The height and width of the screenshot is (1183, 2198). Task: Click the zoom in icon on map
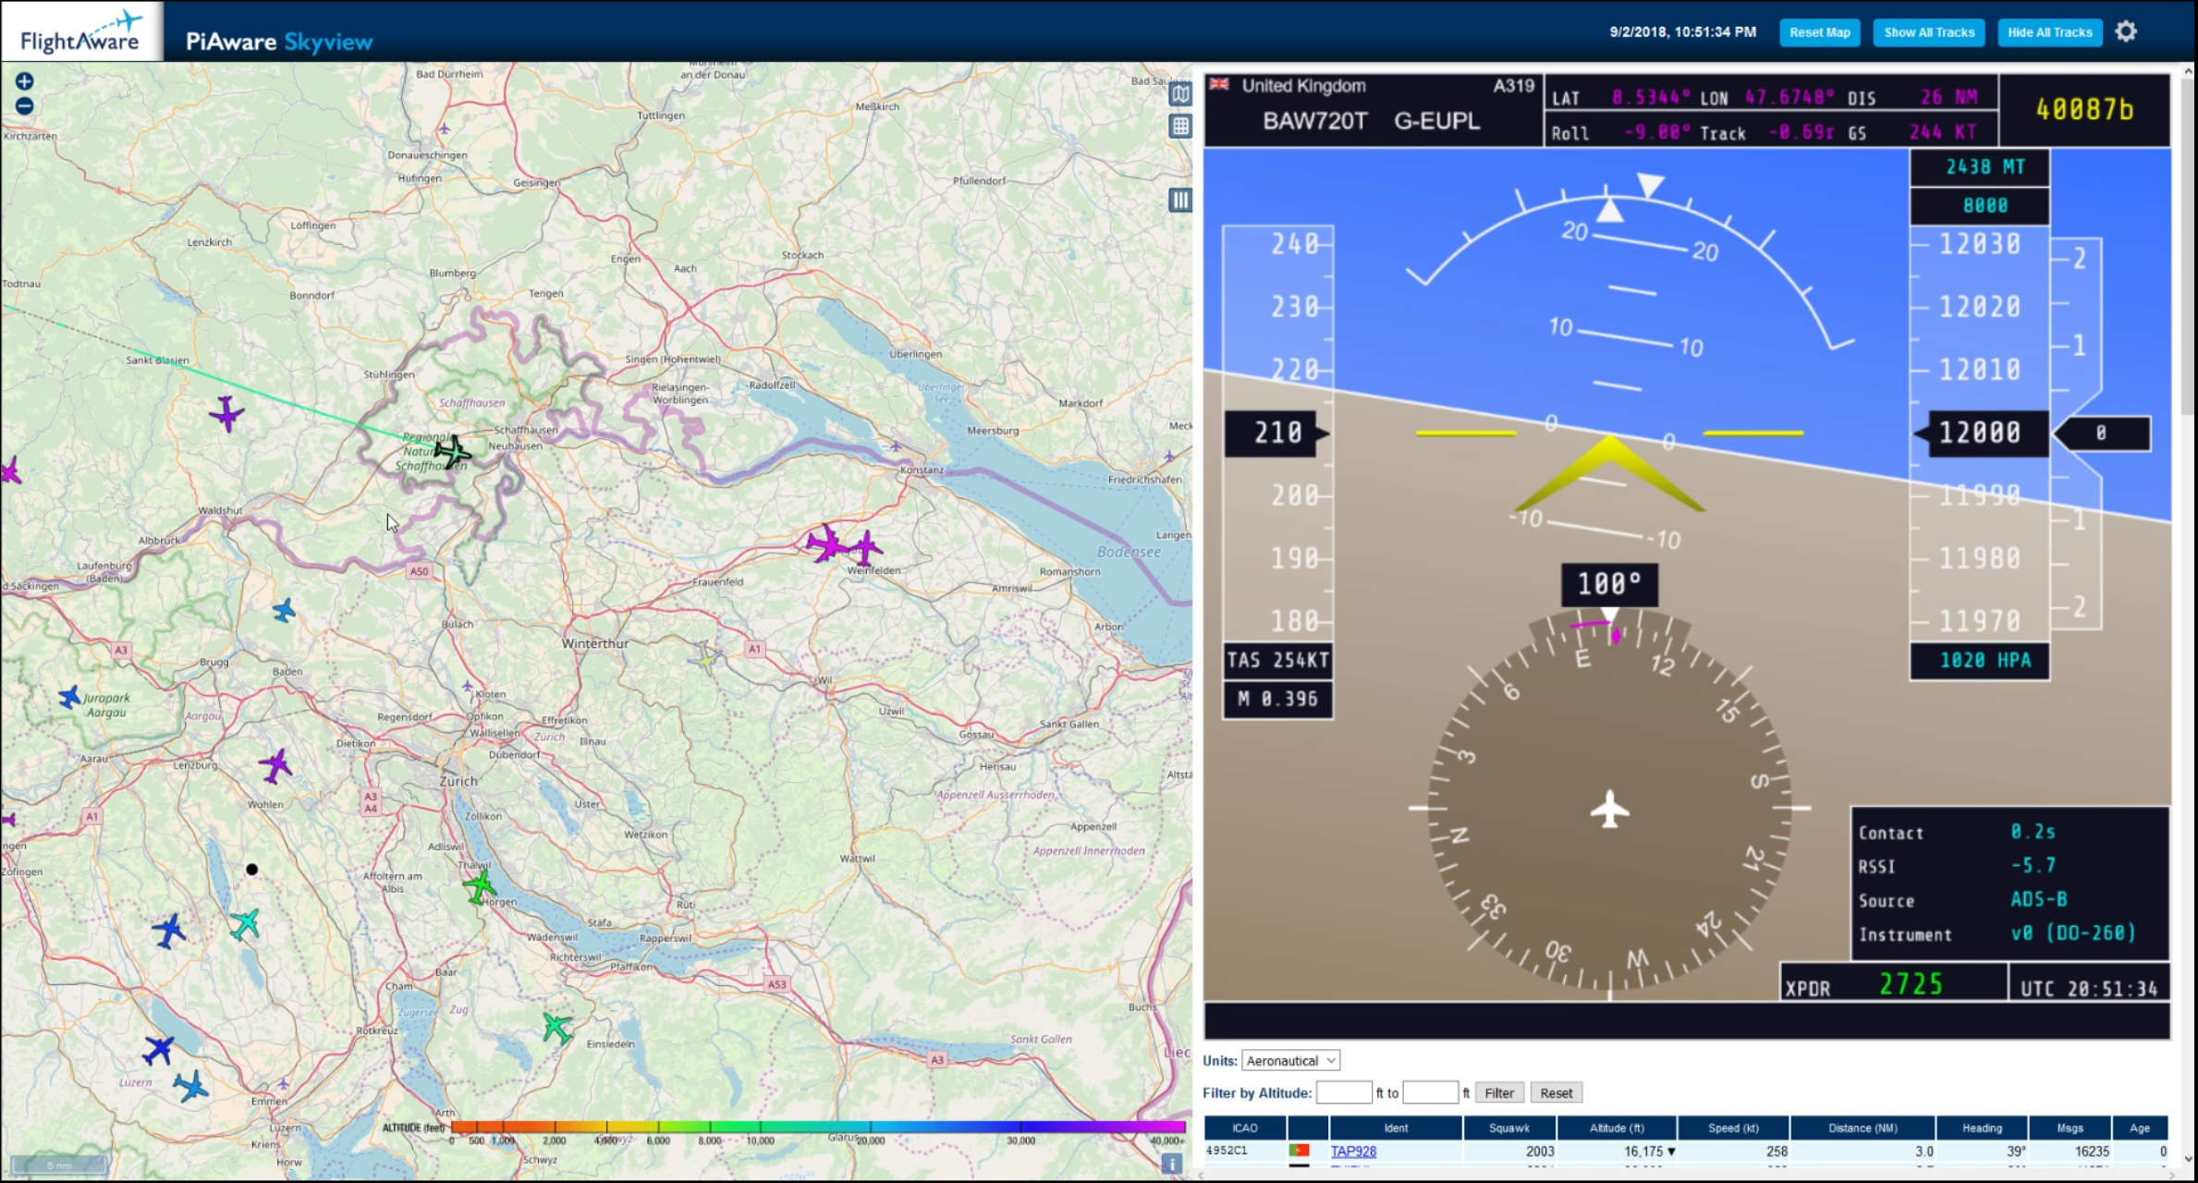23,81
